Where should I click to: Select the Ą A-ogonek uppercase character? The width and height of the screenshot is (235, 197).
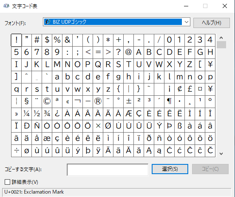(149, 150)
